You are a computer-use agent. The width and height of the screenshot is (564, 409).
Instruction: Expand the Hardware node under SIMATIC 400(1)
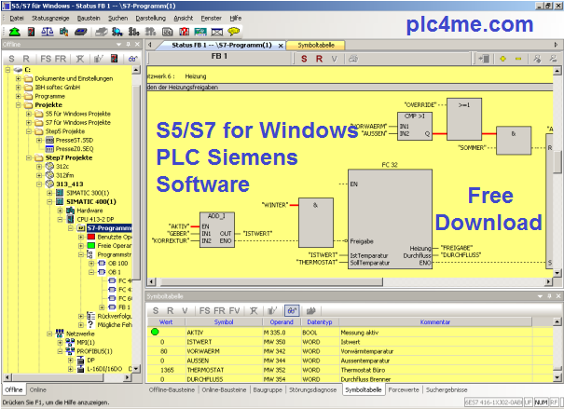(59, 211)
